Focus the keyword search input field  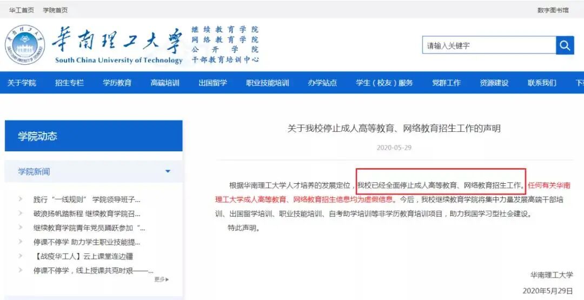pos(489,45)
